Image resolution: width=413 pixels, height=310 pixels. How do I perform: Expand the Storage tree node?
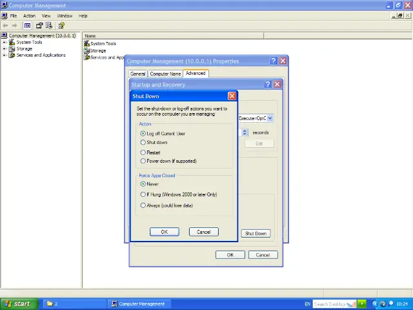coord(4,49)
